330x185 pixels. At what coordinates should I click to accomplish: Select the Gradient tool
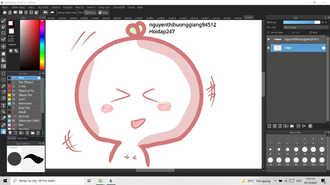tap(4, 66)
